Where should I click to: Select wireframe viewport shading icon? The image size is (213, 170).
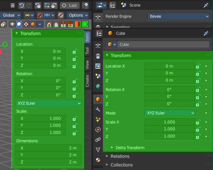[12, 25]
